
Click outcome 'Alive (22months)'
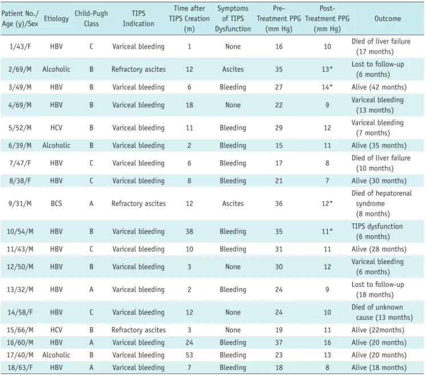tap(378, 330)
